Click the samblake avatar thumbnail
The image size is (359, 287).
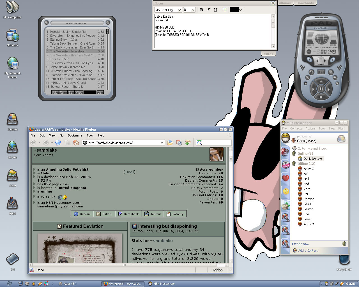click(x=216, y=154)
